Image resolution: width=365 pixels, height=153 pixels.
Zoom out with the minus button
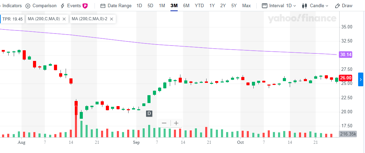(x=164, y=123)
